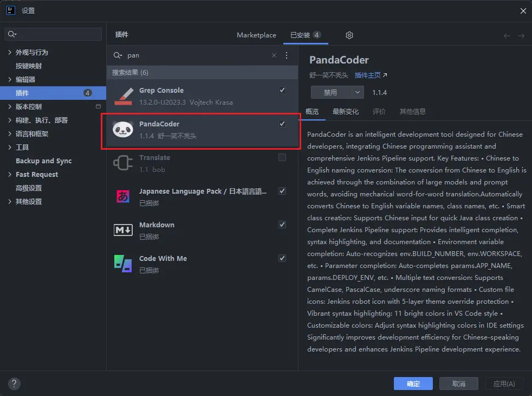
Task: Select the Translate plugin name
Action: 155,157
